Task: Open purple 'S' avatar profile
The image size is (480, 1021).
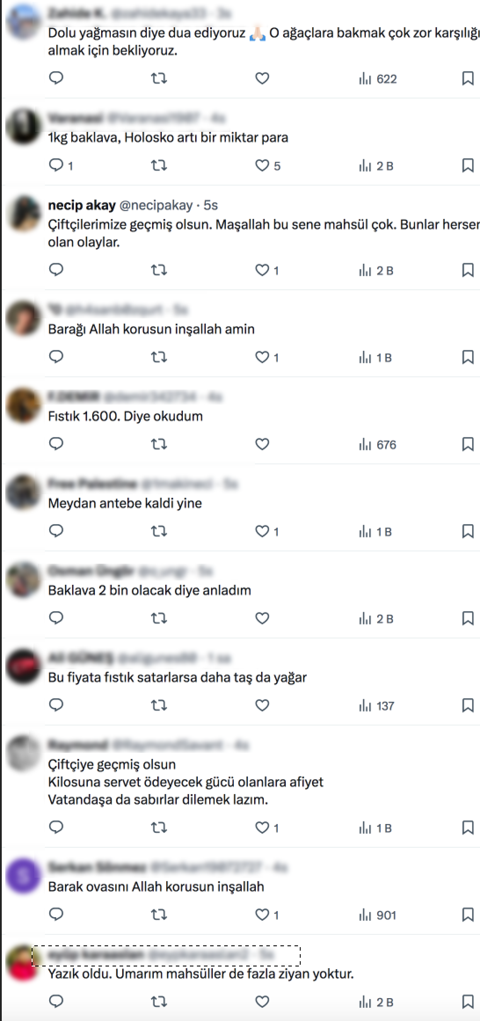Action: click(23, 875)
